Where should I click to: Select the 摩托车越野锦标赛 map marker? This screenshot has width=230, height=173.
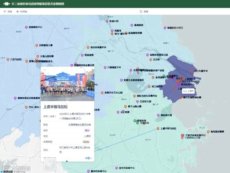[181, 98]
